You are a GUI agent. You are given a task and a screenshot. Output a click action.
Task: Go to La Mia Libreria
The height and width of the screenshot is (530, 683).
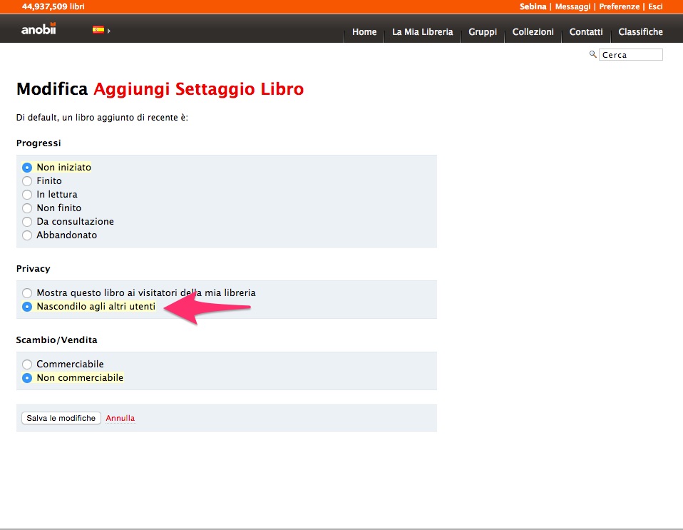tap(422, 32)
